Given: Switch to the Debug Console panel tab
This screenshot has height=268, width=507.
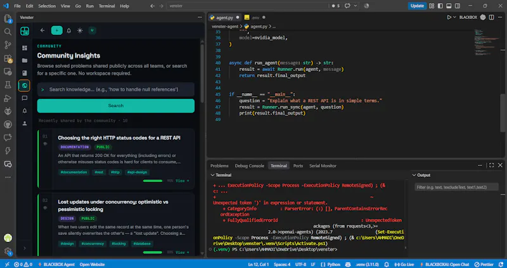Looking at the screenshot, I should coord(249,165).
